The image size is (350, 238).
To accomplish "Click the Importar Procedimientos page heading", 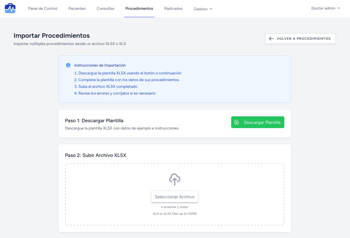I will click(52, 36).
